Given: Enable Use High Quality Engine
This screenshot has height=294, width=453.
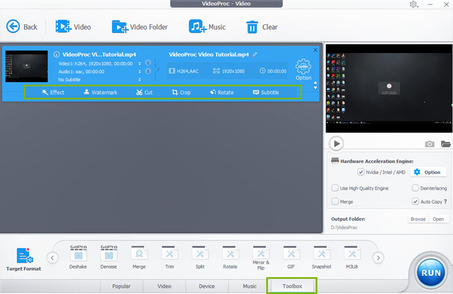Looking at the screenshot, I should (x=336, y=187).
